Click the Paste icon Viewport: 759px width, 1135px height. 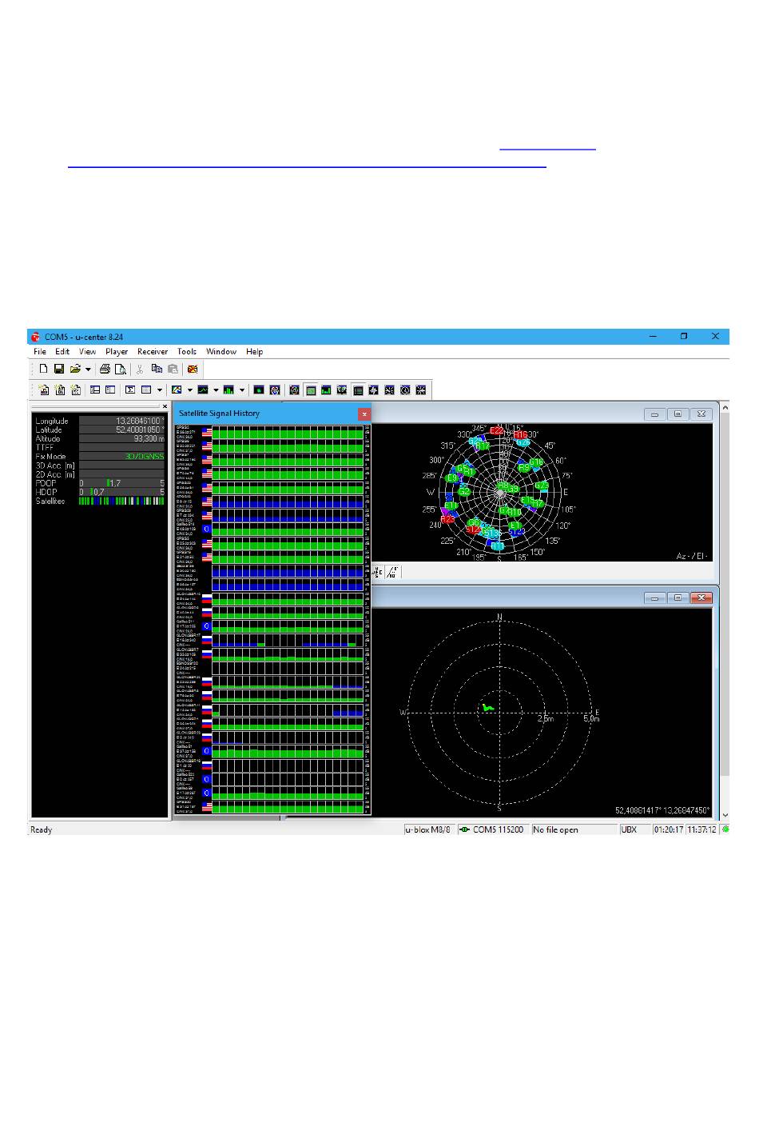click(x=173, y=369)
